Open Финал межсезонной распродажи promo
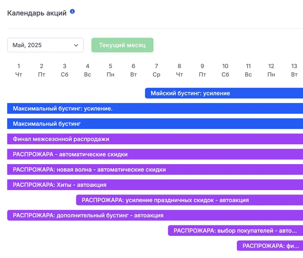This screenshot has width=303, height=258. coord(155,139)
